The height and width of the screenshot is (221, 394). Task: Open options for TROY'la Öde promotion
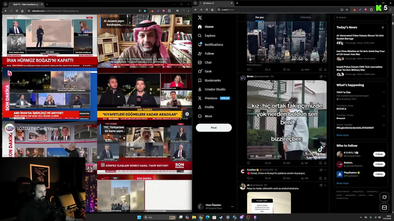[384, 92]
